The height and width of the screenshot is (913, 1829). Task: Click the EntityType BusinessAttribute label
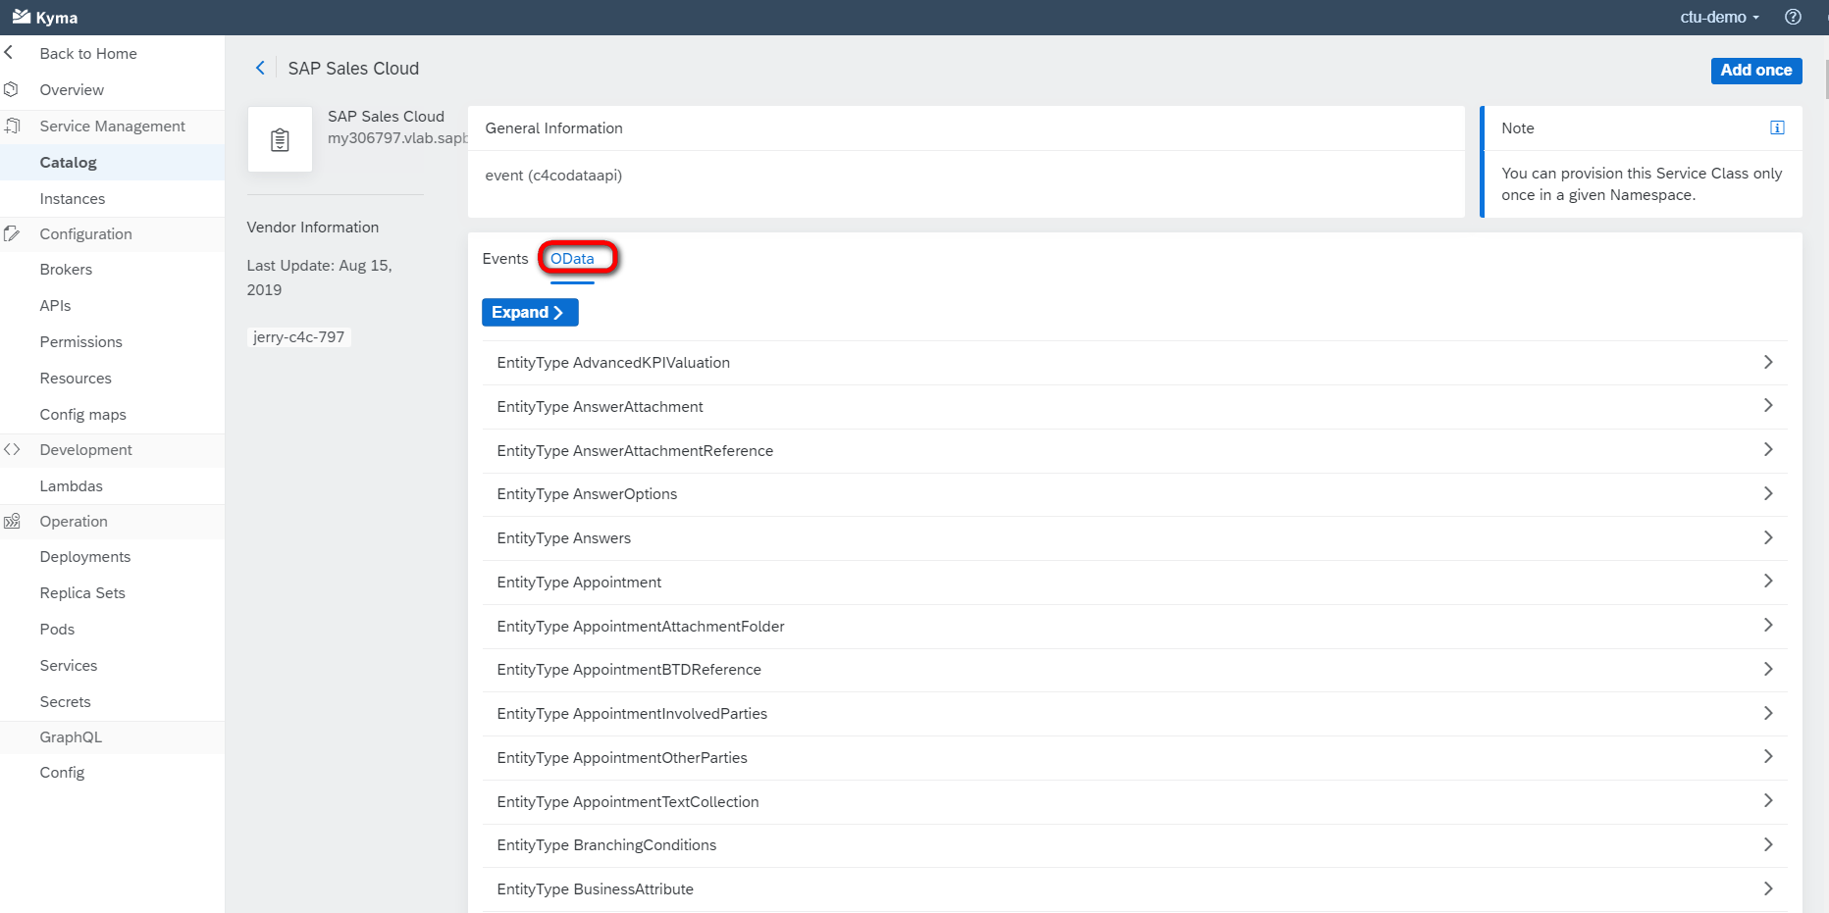(x=596, y=888)
